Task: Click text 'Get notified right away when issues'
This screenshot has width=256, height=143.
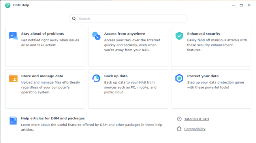Action: [x=50, y=40]
